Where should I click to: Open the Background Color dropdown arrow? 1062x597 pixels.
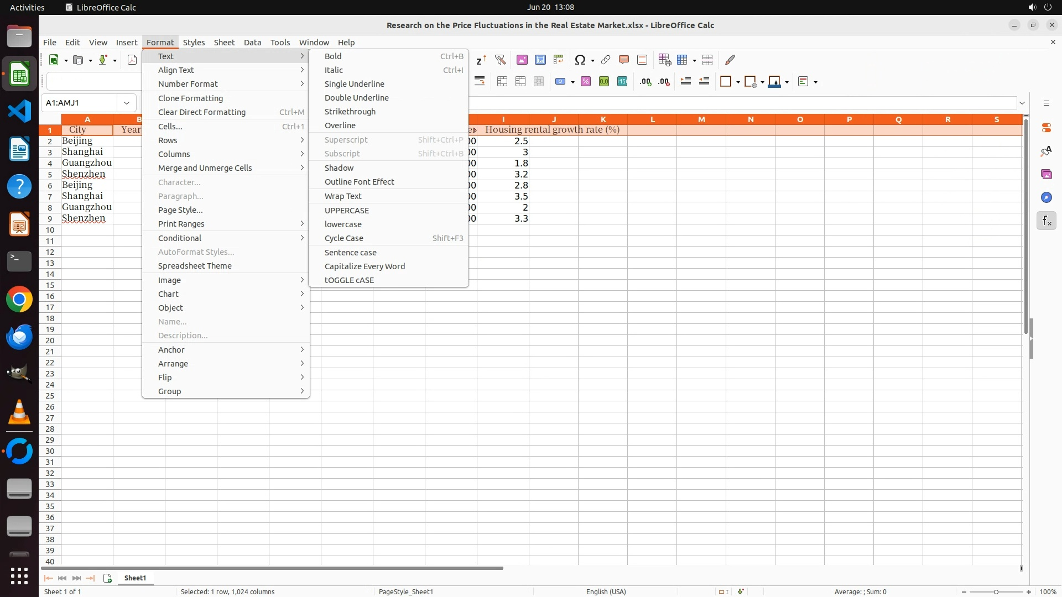coord(787,82)
